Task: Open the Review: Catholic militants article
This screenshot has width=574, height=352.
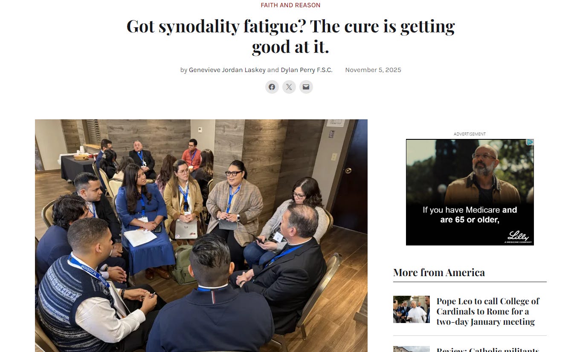Action: [x=488, y=349]
